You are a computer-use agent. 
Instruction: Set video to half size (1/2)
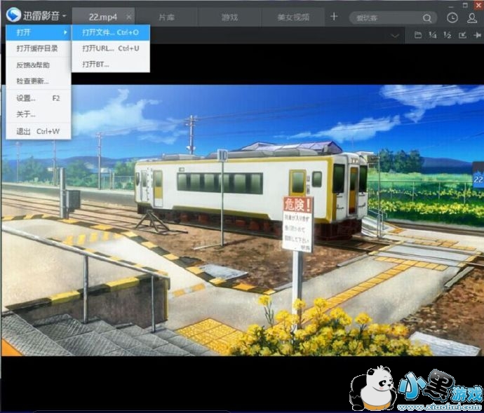(447, 35)
